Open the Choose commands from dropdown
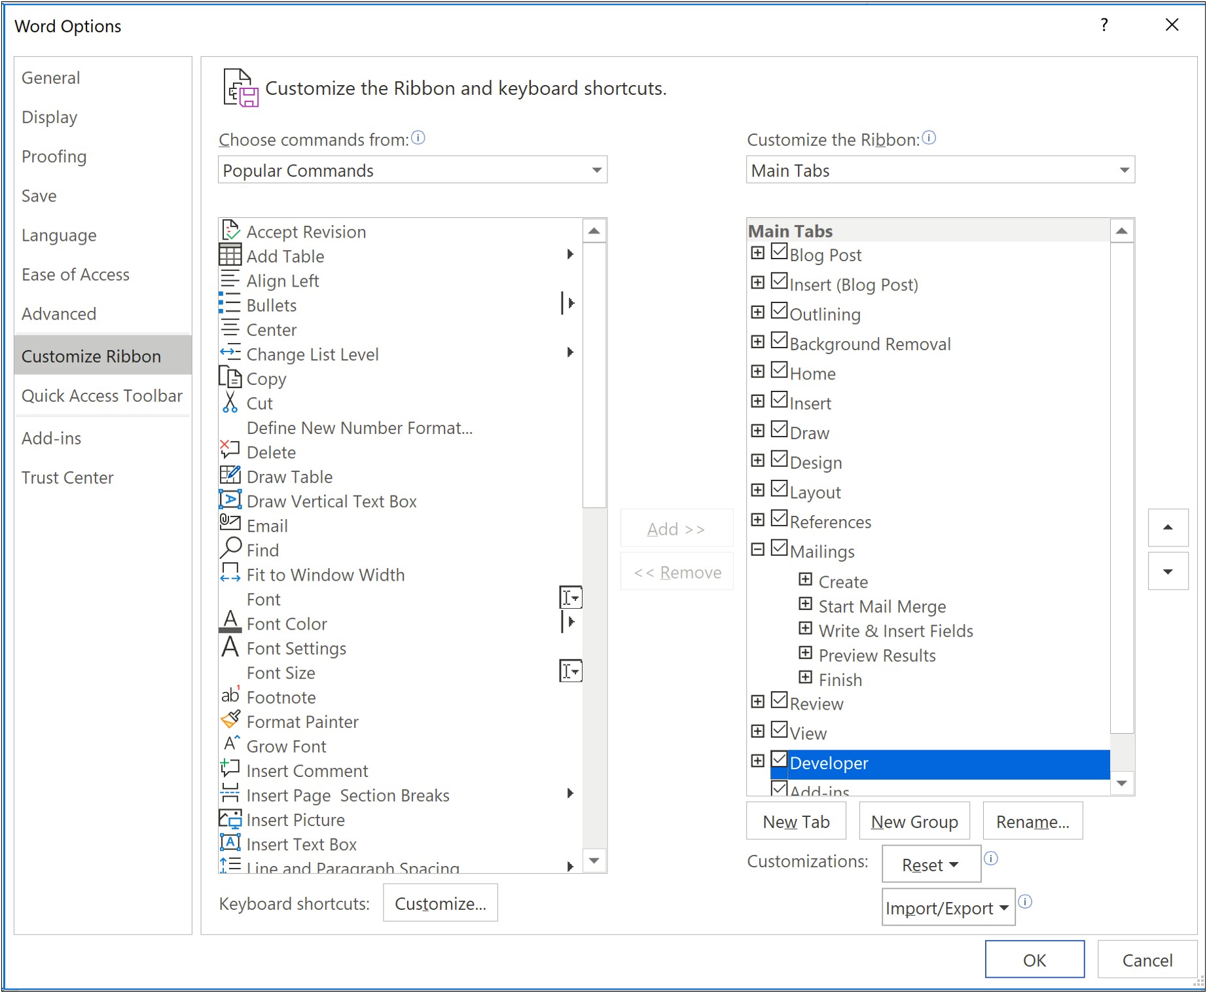This screenshot has width=1207, height=993. pyautogui.click(x=412, y=170)
